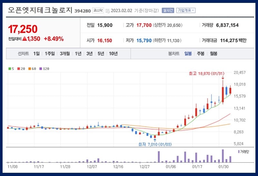Select the 1일 line chart tab
The image size is (258, 176).
click(x=36, y=54)
